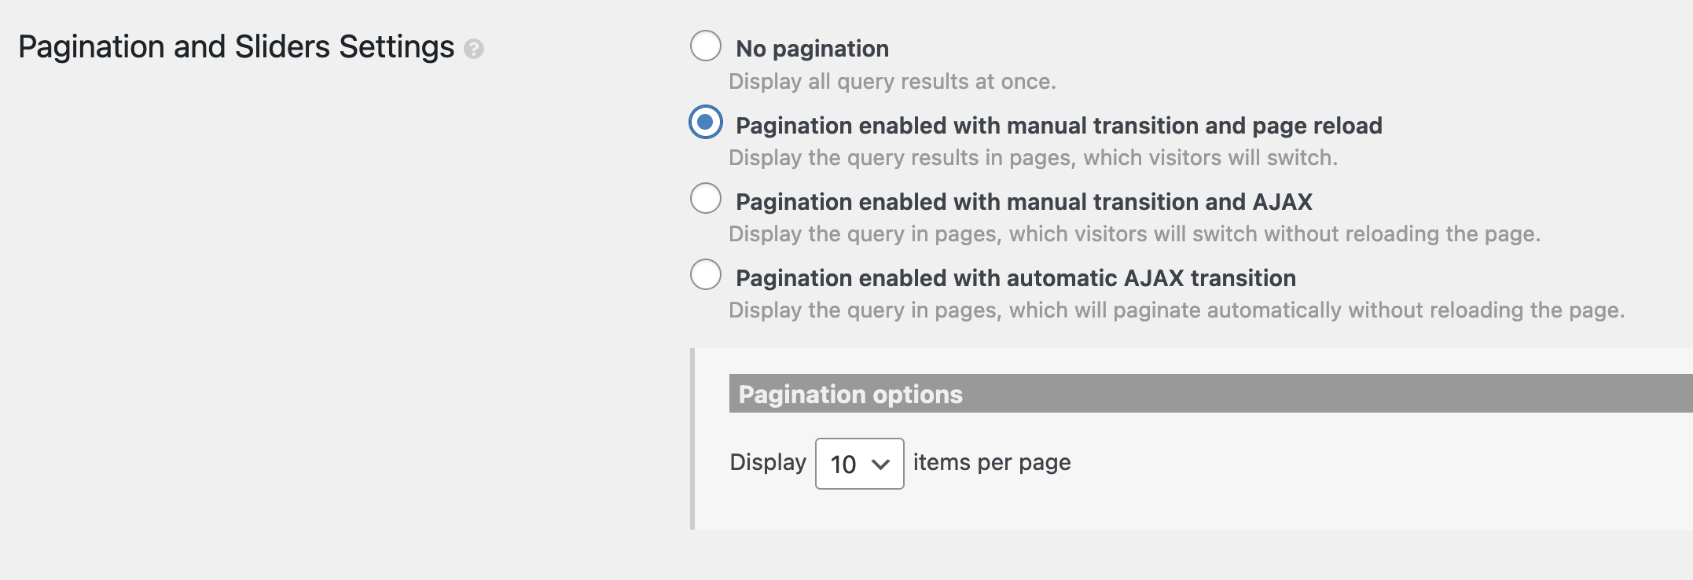Open the items per page dropdown
1693x580 pixels.
(x=859, y=464)
